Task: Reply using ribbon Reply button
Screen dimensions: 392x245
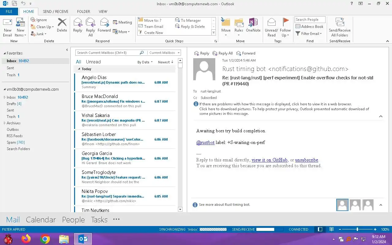Action: pyautogui.click(x=78, y=25)
